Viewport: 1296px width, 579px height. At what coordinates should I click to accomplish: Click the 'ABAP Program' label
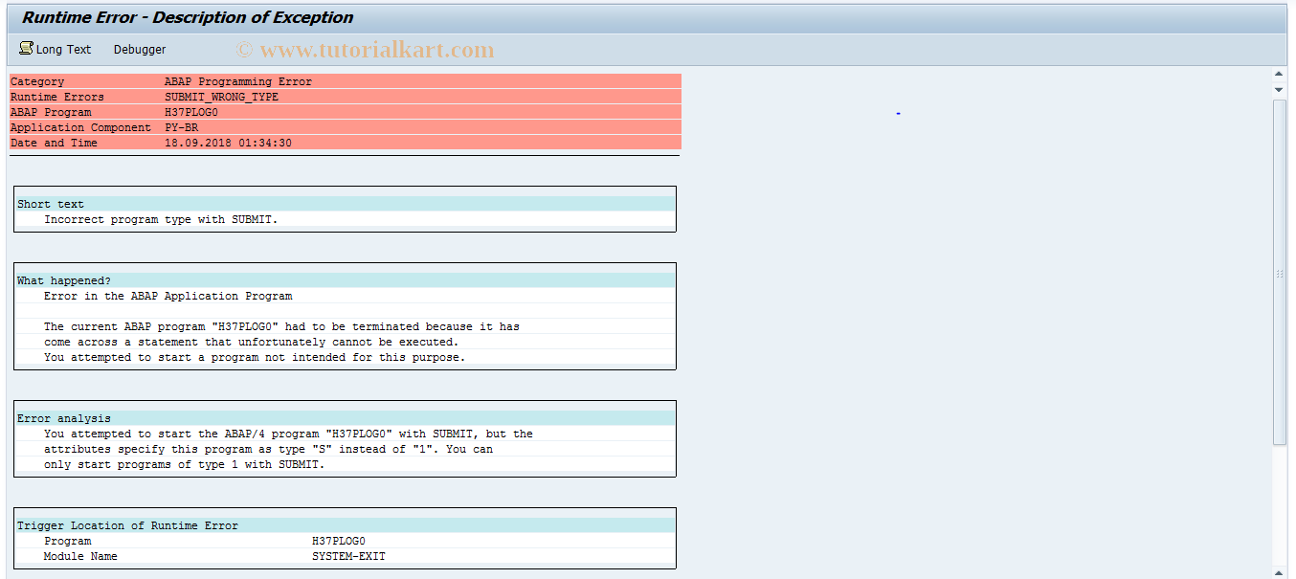click(51, 112)
